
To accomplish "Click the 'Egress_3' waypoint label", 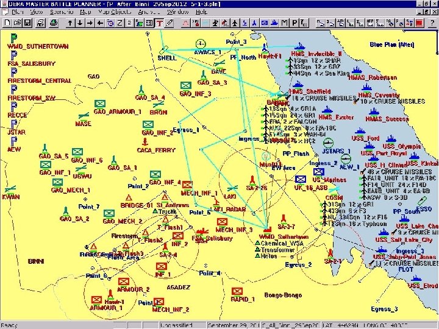I will click(384, 309).
